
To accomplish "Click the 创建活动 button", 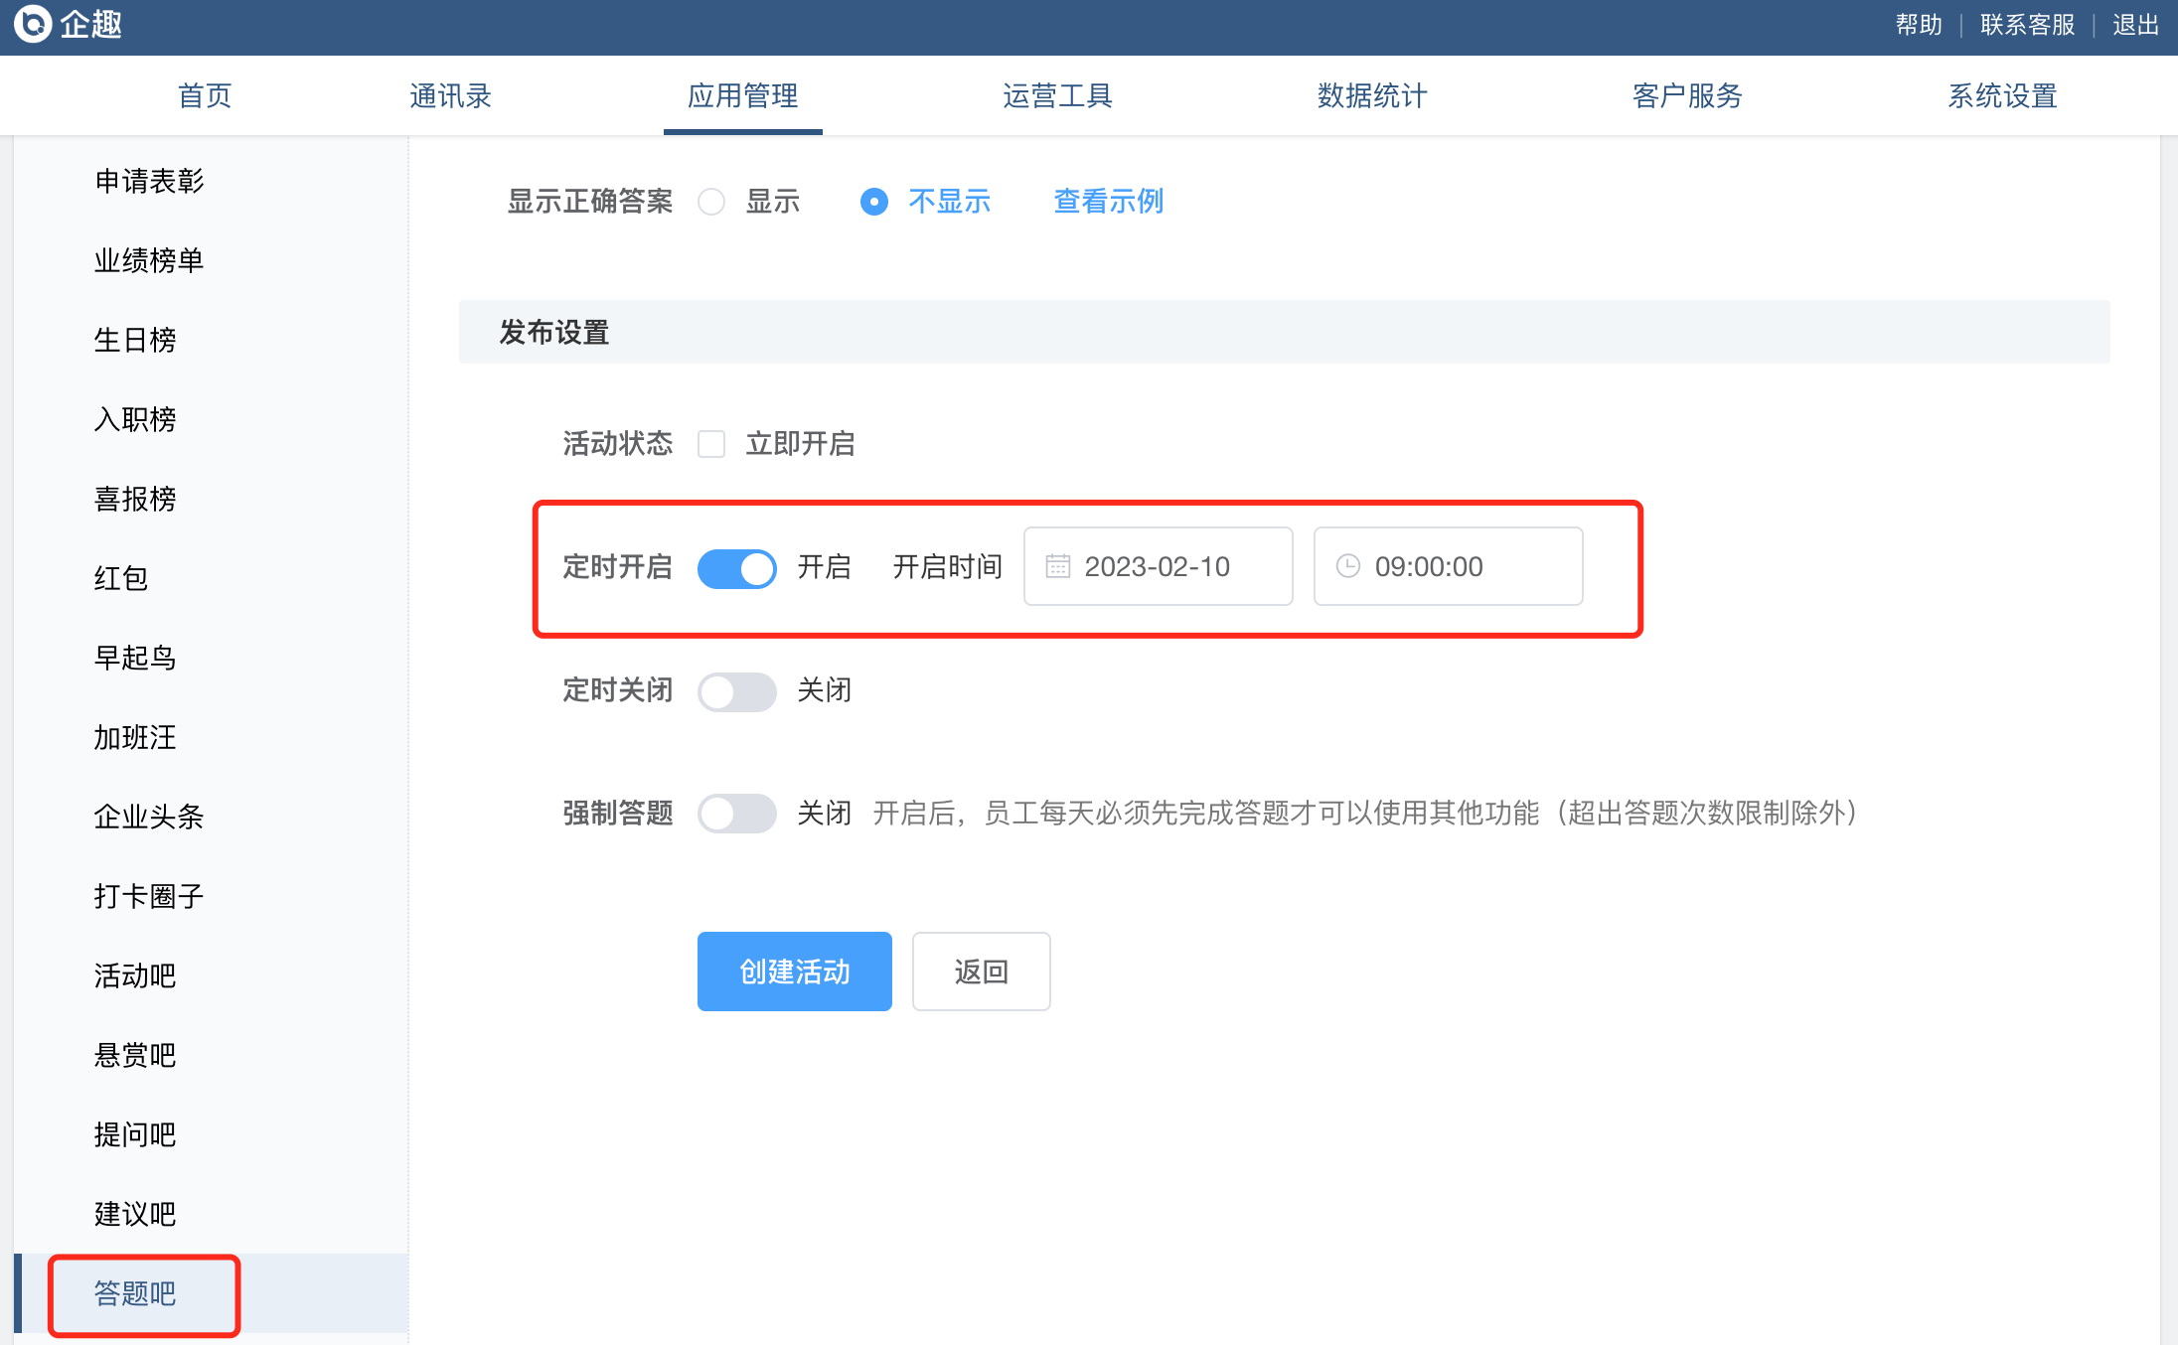I will tap(794, 971).
